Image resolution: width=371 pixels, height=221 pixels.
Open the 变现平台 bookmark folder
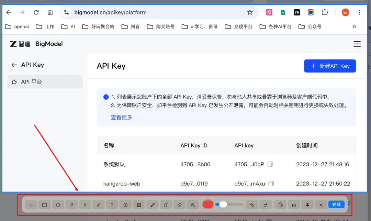pyautogui.click(x=238, y=26)
